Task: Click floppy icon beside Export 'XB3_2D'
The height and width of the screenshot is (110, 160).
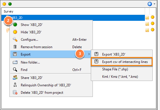Action: pyautogui.click(x=96, y=54)
